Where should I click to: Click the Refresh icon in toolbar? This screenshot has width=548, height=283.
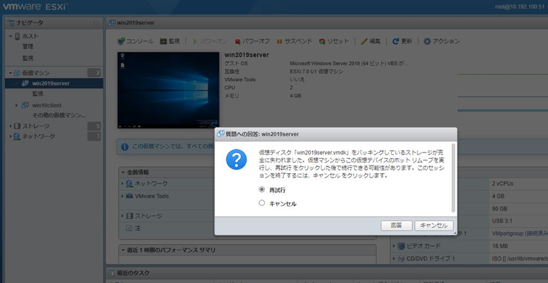[x=396, y=41]
